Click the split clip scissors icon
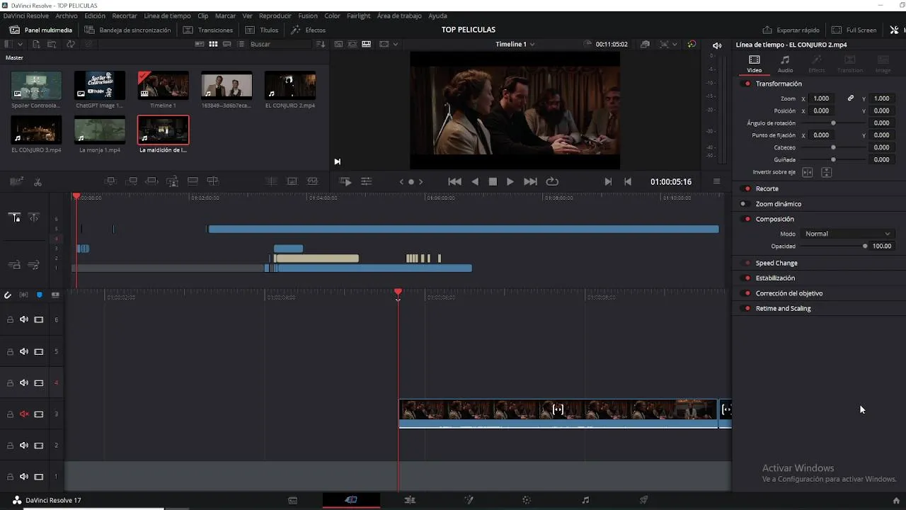This screenshot has height=510, width=906. [x=38, y=182]
